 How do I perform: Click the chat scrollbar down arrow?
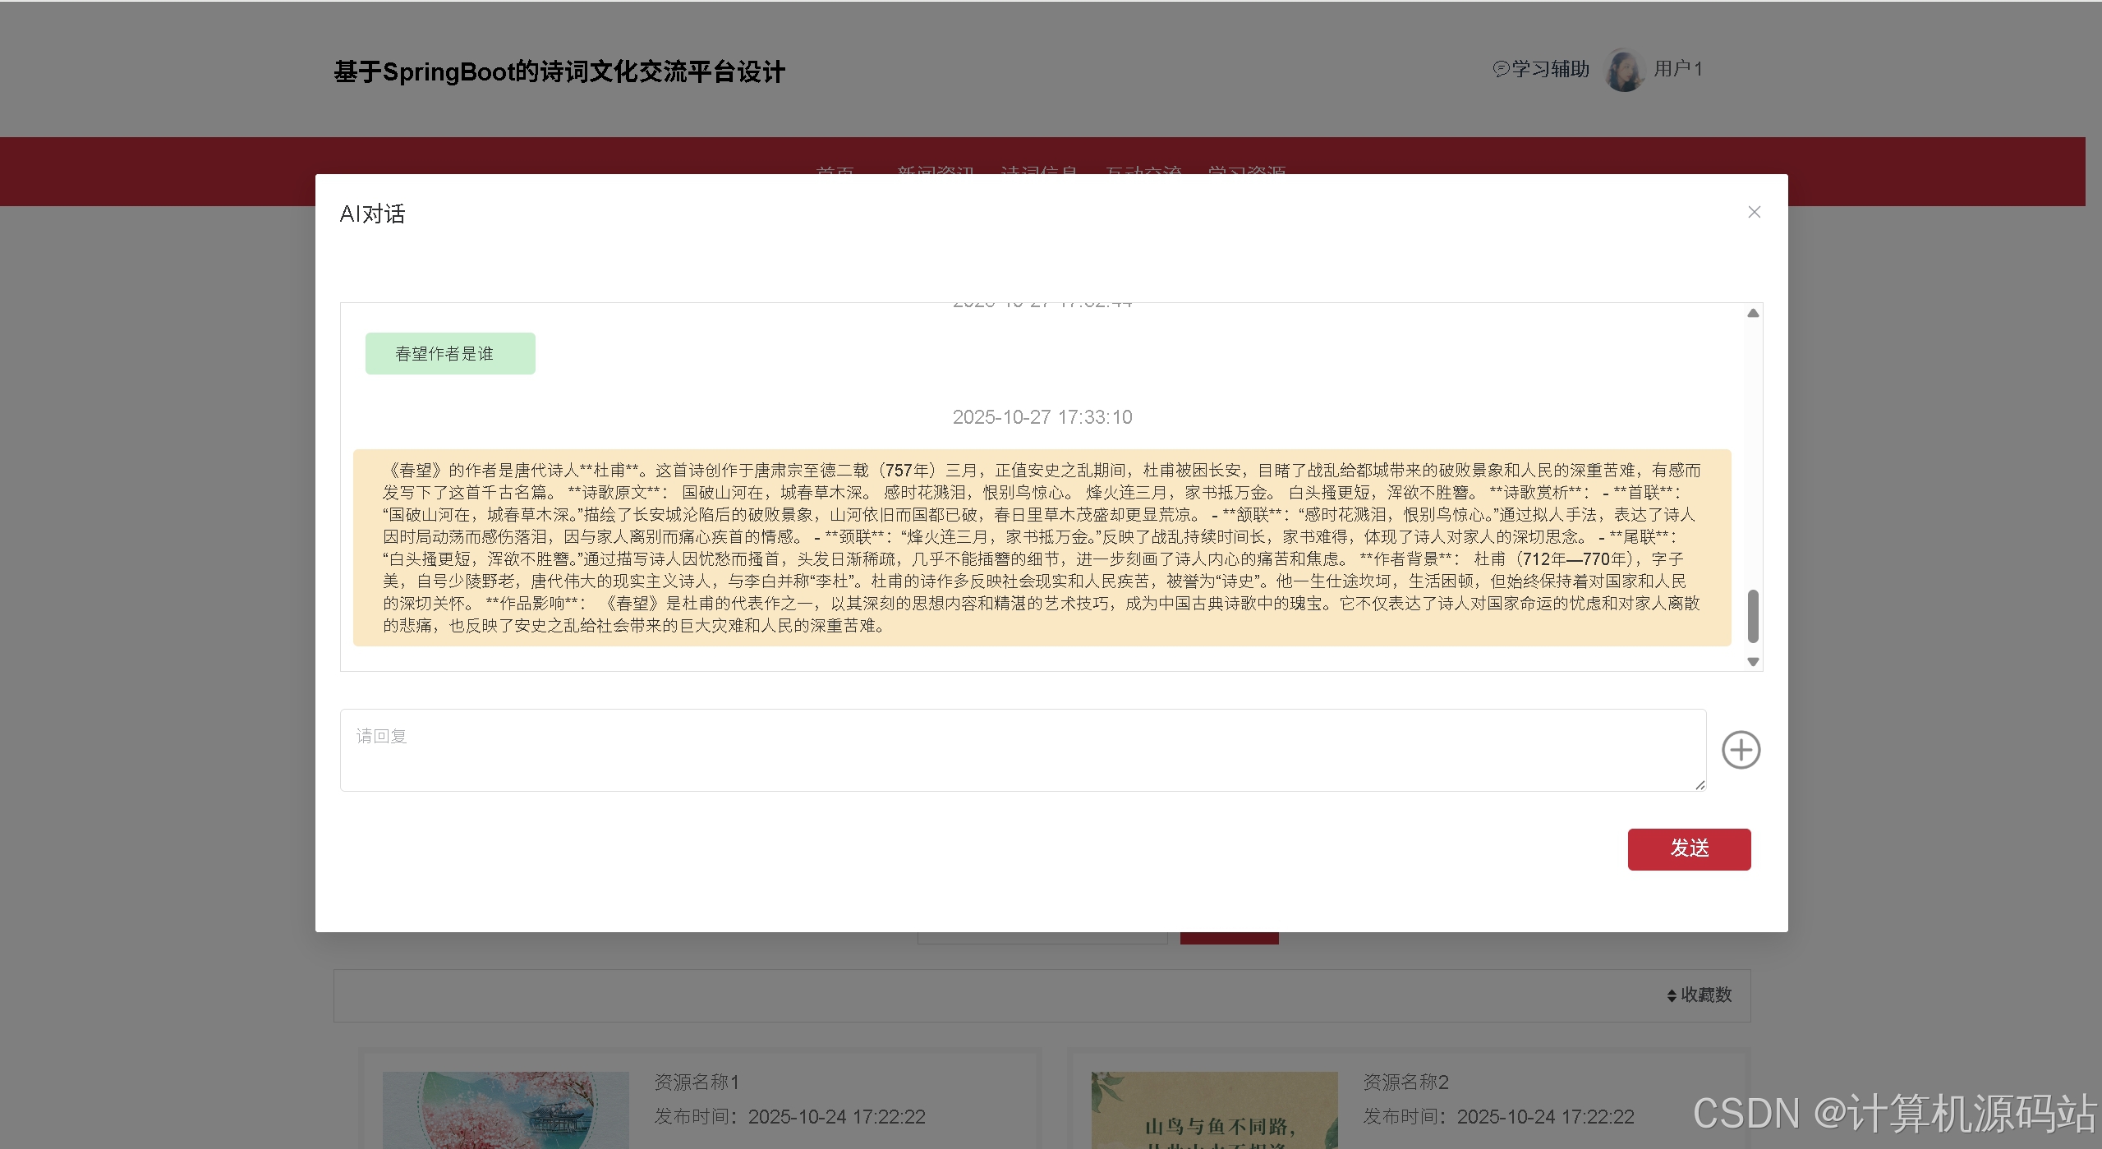coord(1753,661)
